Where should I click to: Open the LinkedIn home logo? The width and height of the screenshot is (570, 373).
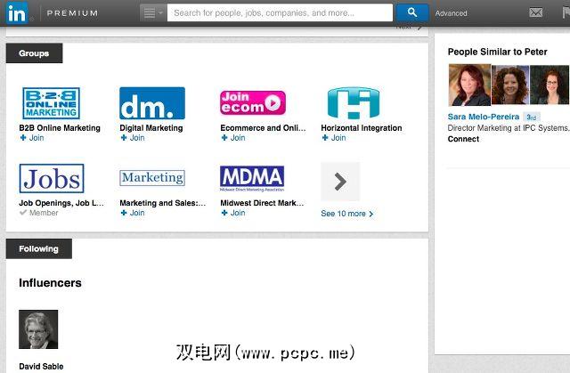pos(17,12)
